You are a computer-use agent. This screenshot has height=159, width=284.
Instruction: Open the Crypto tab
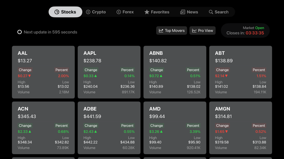tap(96, 12)
